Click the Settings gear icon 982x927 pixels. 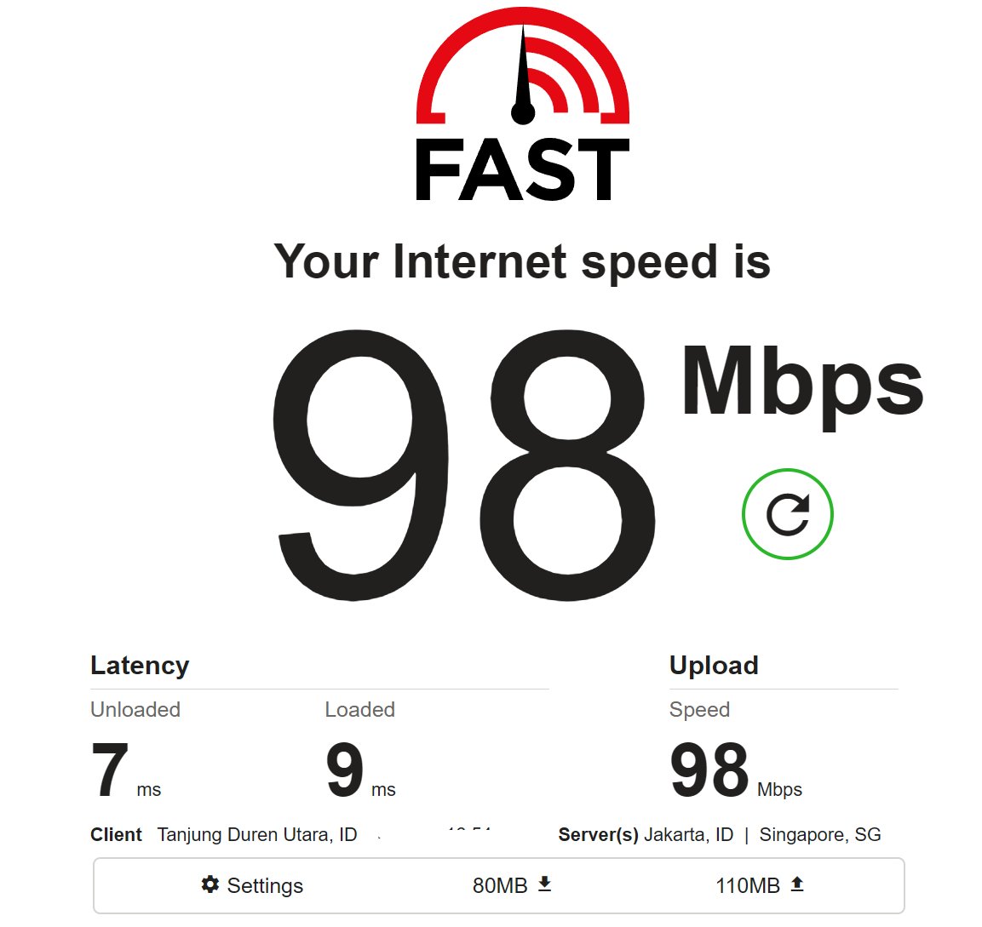click(x=210, y=884)
